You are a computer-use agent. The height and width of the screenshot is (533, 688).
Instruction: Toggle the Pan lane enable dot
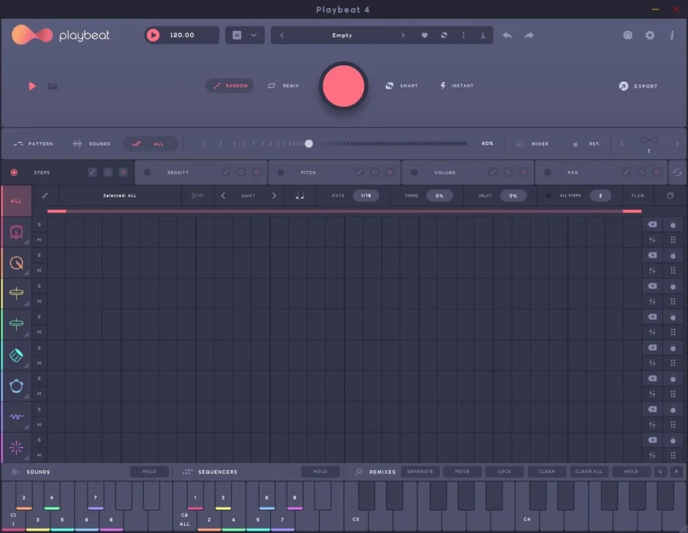coord(548,173)
